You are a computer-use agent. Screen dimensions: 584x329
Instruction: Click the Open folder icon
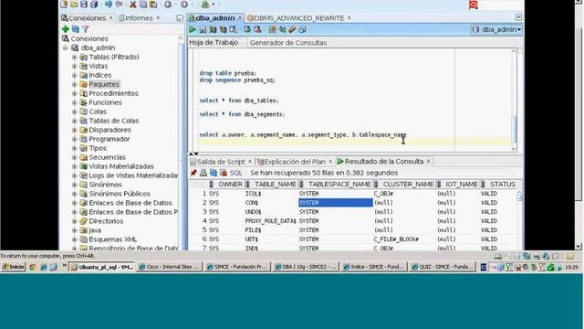74,4
